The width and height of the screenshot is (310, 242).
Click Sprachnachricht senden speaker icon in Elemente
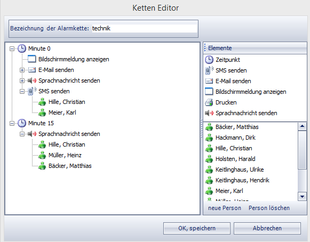point(209,113)
